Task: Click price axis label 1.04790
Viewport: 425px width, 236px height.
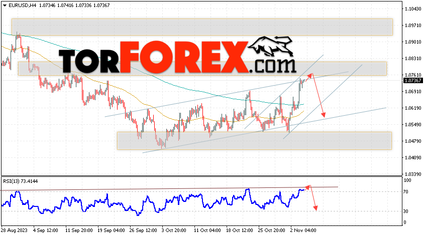Action: 413,141
